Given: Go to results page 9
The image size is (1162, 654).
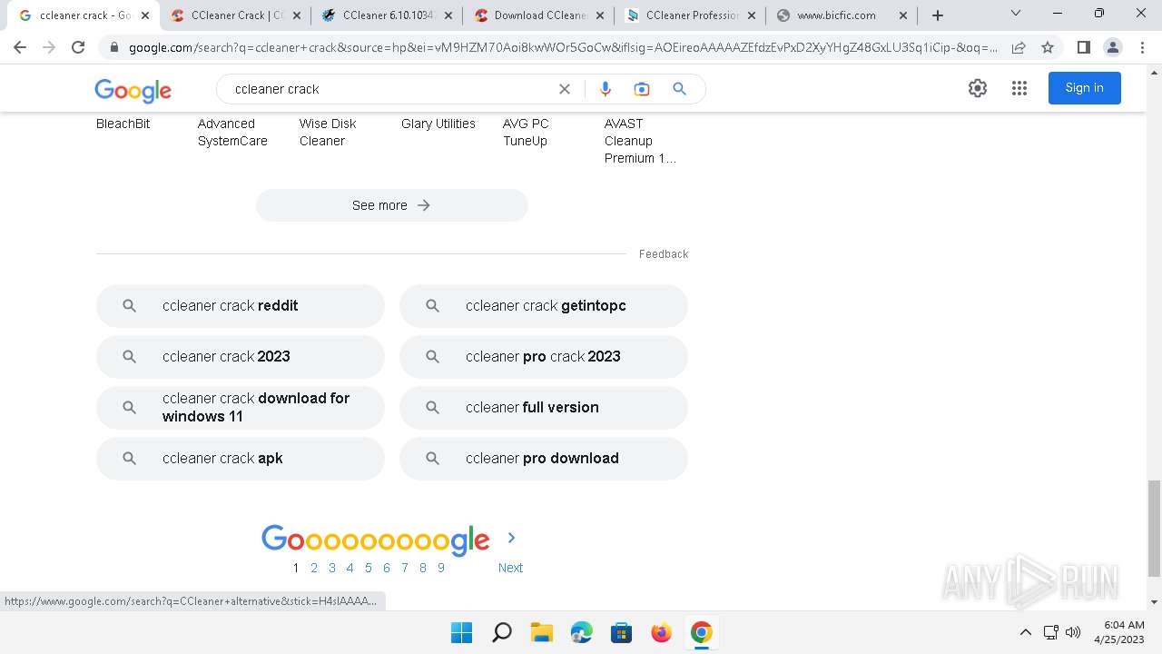Looking at the screenshot, I should [x=441, y=568].
